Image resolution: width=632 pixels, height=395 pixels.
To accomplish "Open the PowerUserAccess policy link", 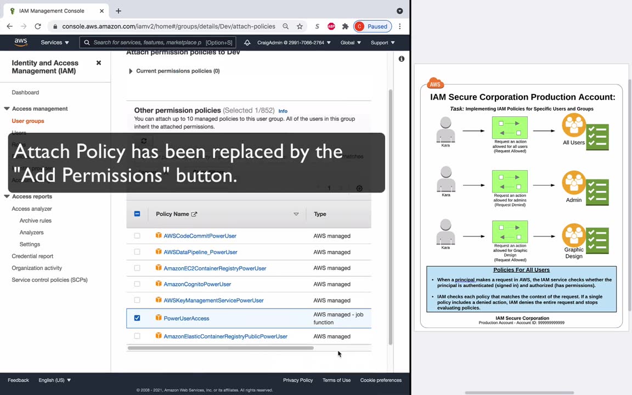I will [x=186, y=318].
